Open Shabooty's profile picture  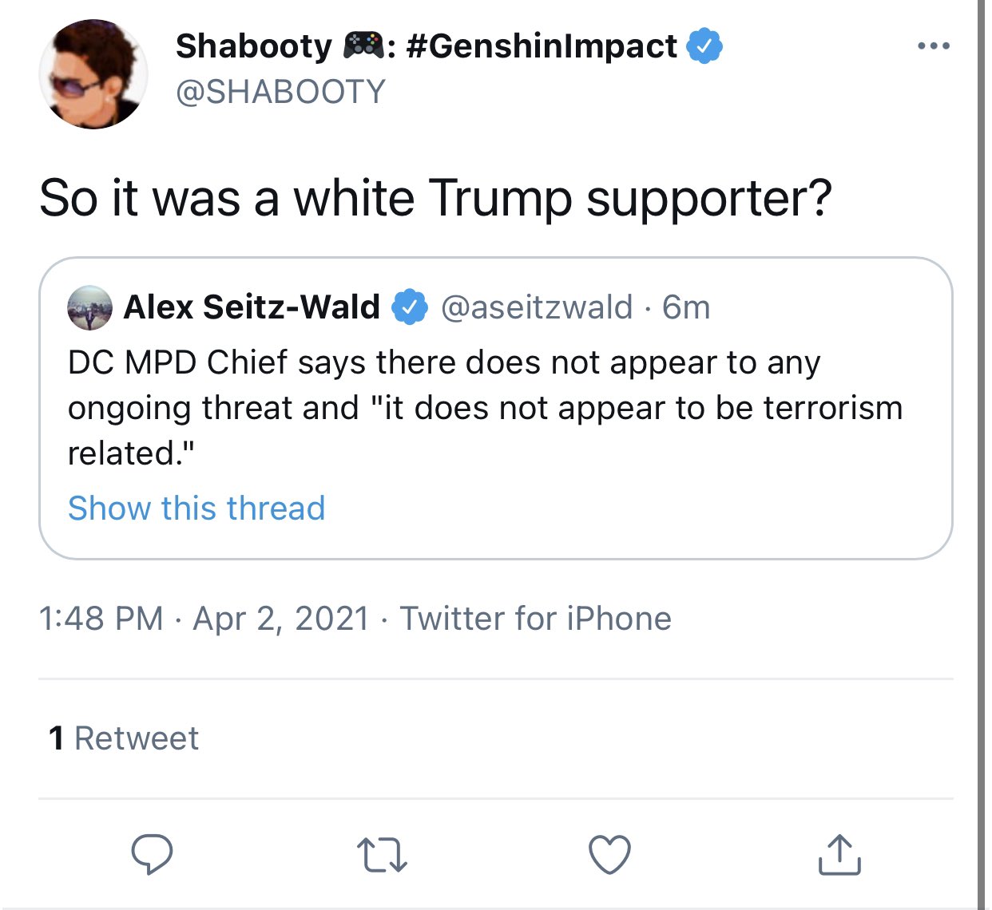coord(93,74)
